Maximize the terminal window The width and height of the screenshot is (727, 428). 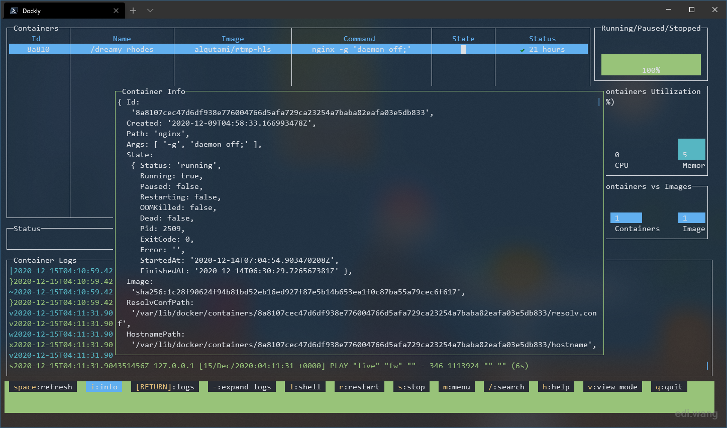click(x=692, y=10)
